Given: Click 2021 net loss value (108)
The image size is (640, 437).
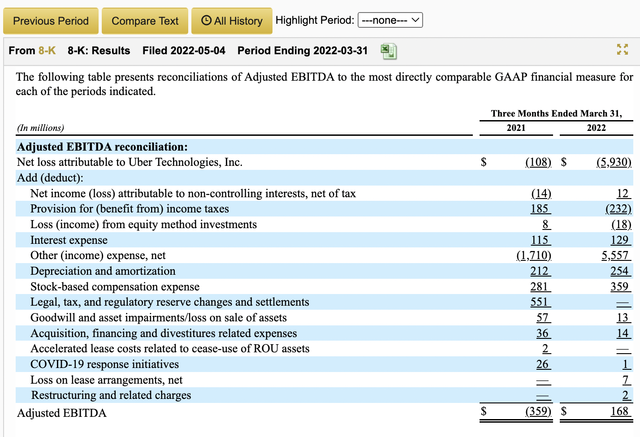Looking at the screenshot, I should (x=538, y=162).
